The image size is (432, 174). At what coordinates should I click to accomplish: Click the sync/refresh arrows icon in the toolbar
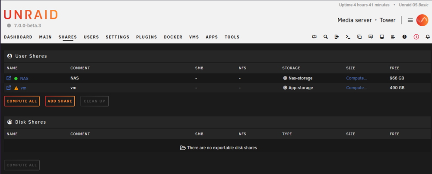(314, 37)
